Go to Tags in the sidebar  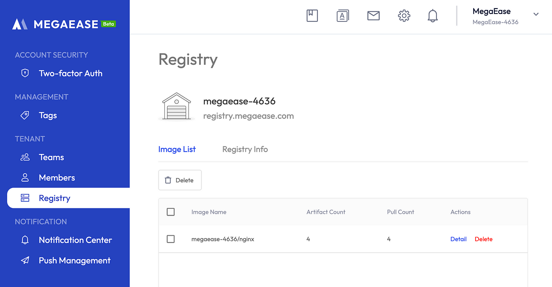point(48,115)
